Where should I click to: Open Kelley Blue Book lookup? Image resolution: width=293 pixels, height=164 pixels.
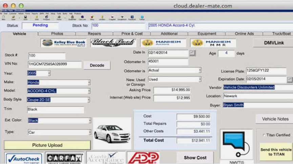(64, 43)
